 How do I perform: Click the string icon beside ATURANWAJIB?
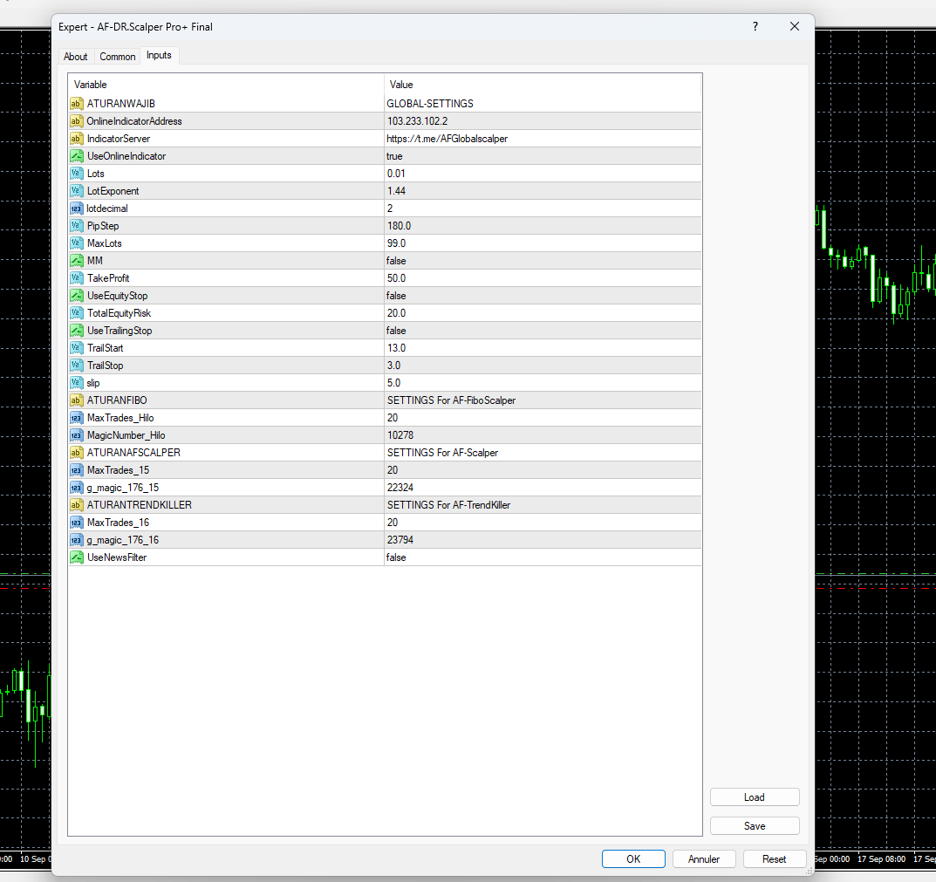pyautogui.click(x=76, y=104)
